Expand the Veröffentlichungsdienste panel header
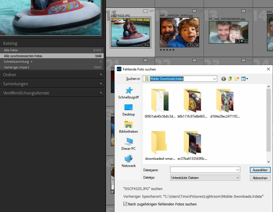This screenshot has height=212, width=273. pos(26,93)
